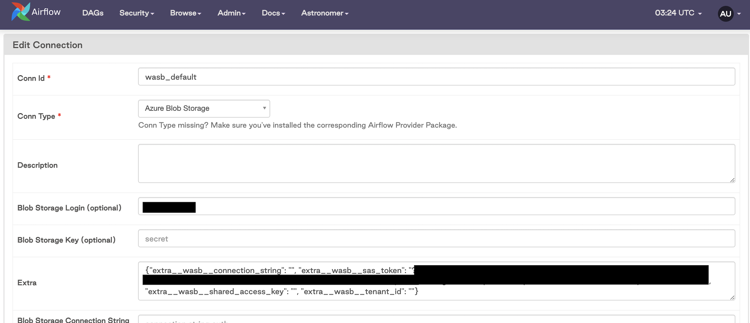Expand the Astronomer menu
Screen dimensions: 750x323
(x=325, y=13)
